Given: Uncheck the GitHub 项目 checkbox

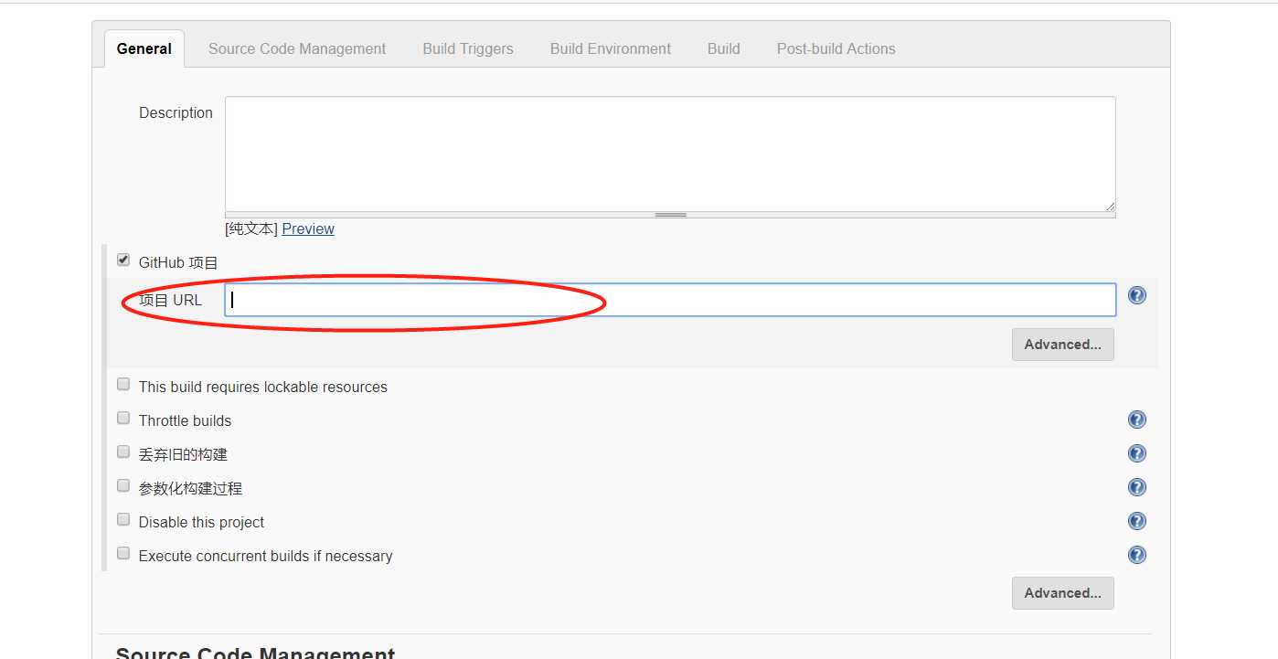Looking at the screenshot, I should (123, 260).
